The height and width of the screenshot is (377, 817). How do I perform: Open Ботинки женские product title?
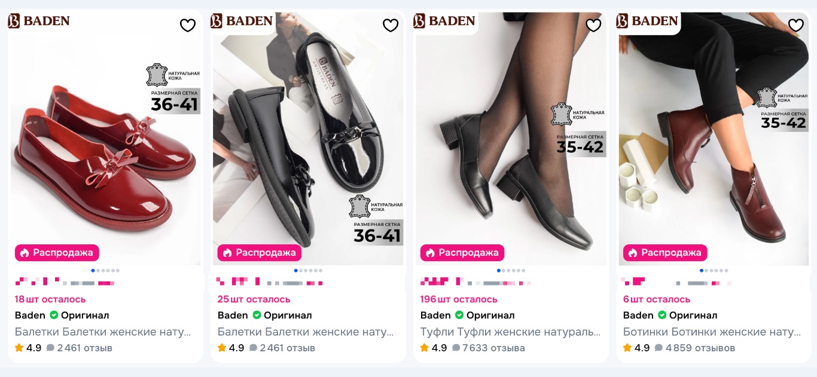712,332
